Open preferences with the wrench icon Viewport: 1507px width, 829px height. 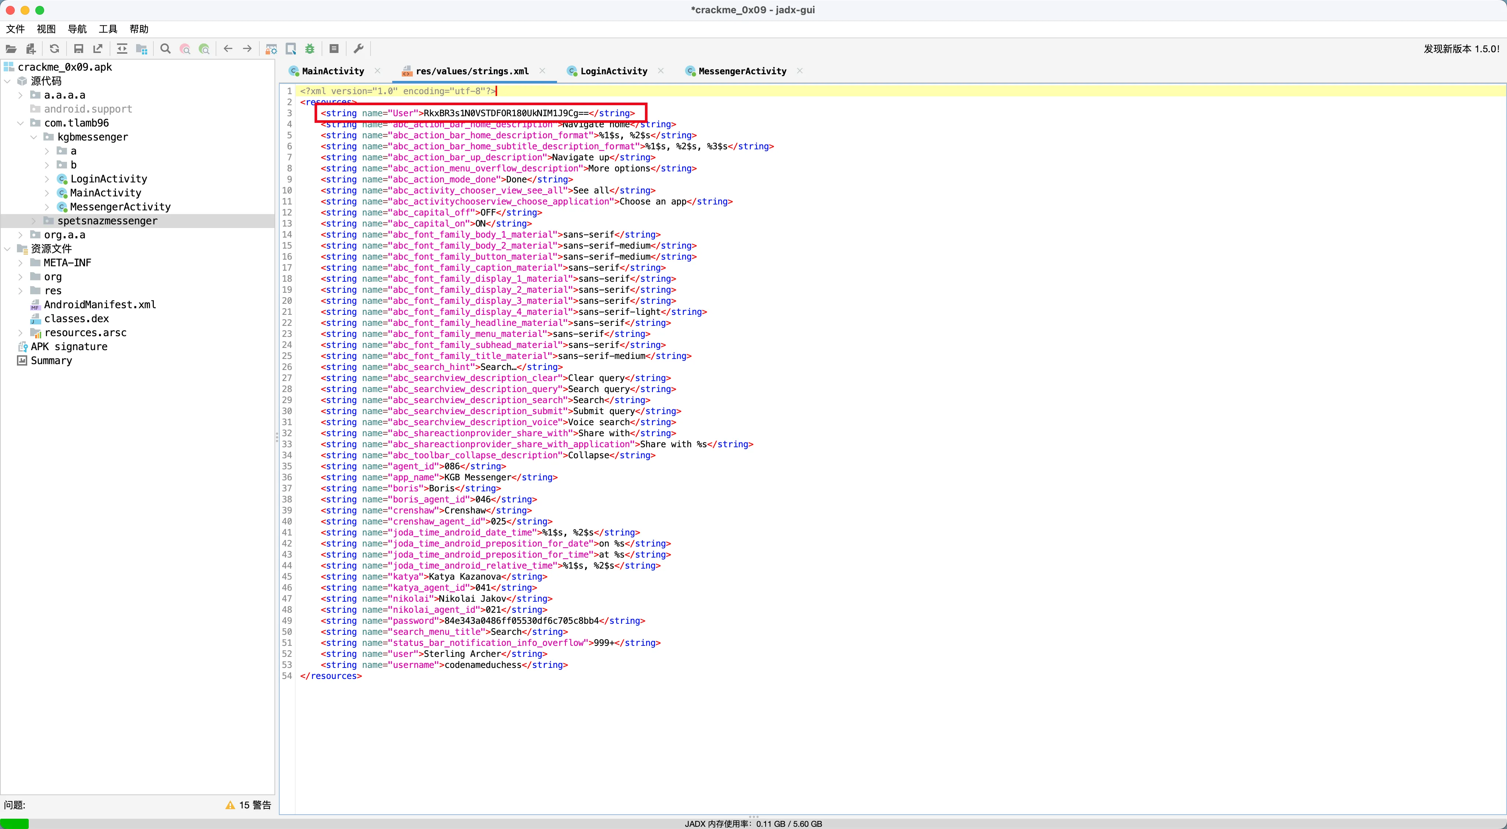[358, 49]
